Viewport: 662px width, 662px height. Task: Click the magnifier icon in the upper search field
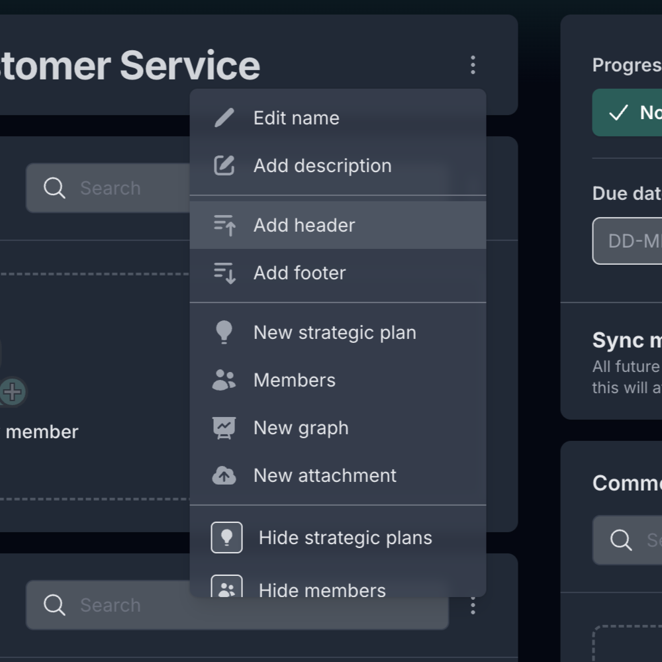[x=54, y=188]
